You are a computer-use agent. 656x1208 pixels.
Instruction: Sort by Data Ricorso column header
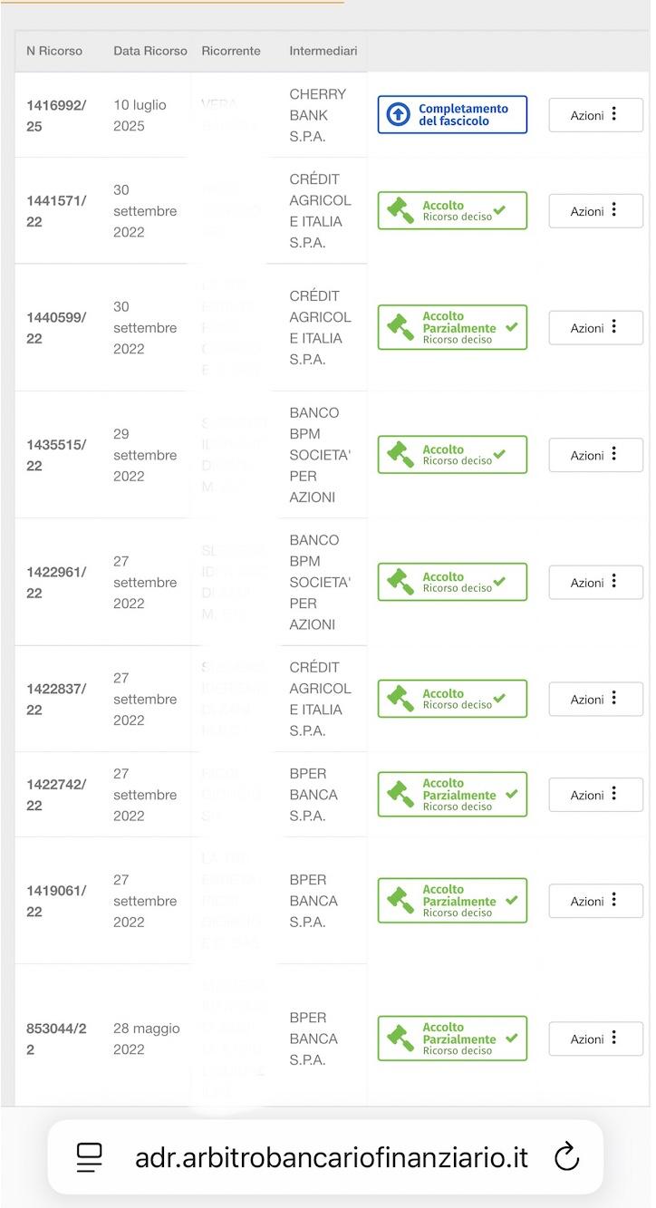150,51
